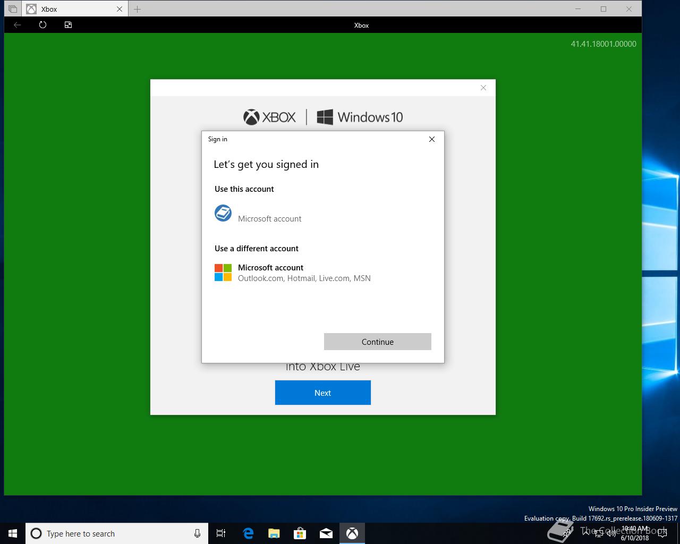Click the 'Let's get you signed in' heading
Screen dimensions: 680x544
(266, 165)
